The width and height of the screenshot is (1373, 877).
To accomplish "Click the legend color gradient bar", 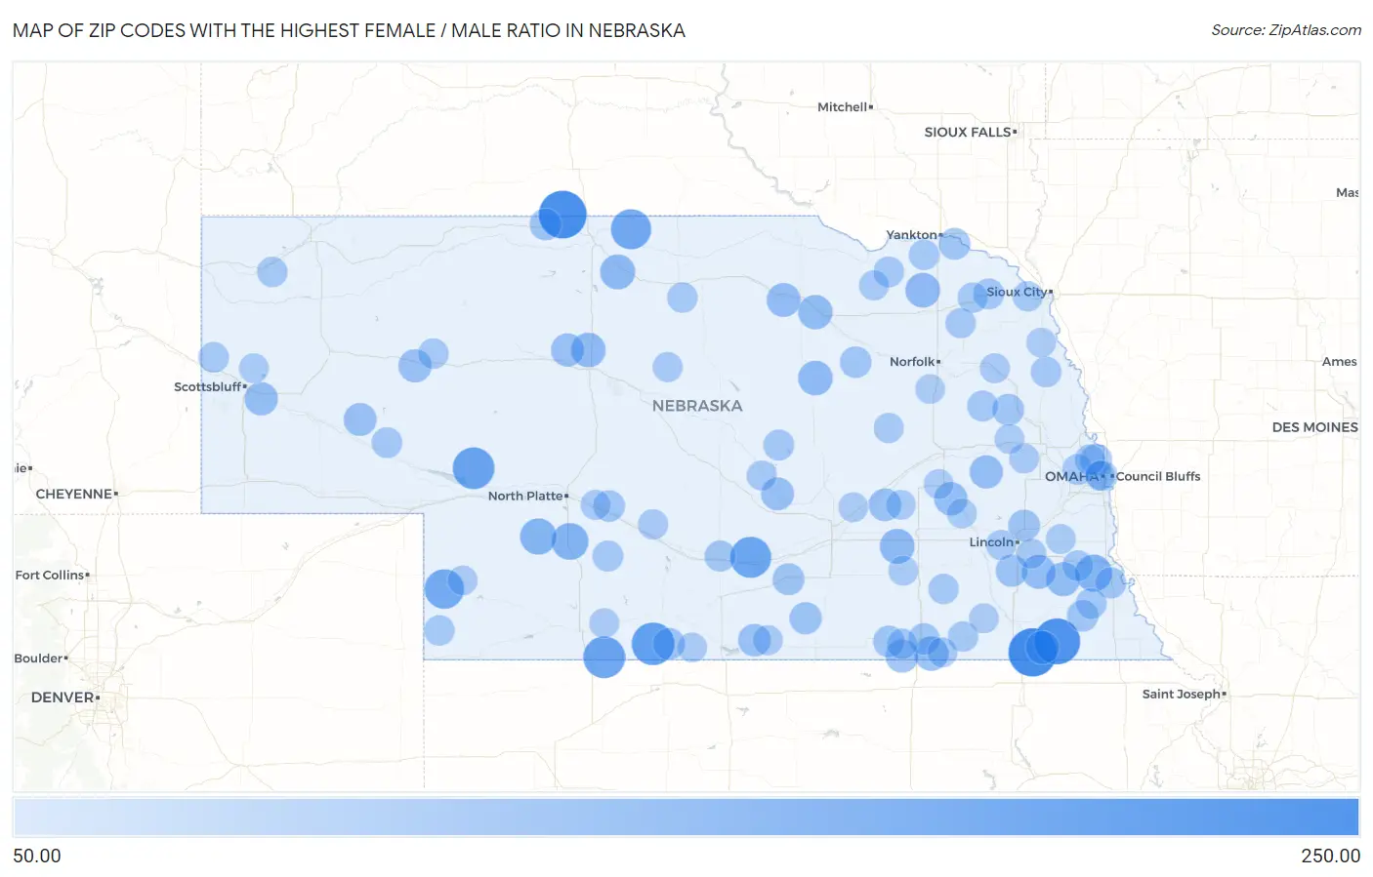I will point(686,817).
